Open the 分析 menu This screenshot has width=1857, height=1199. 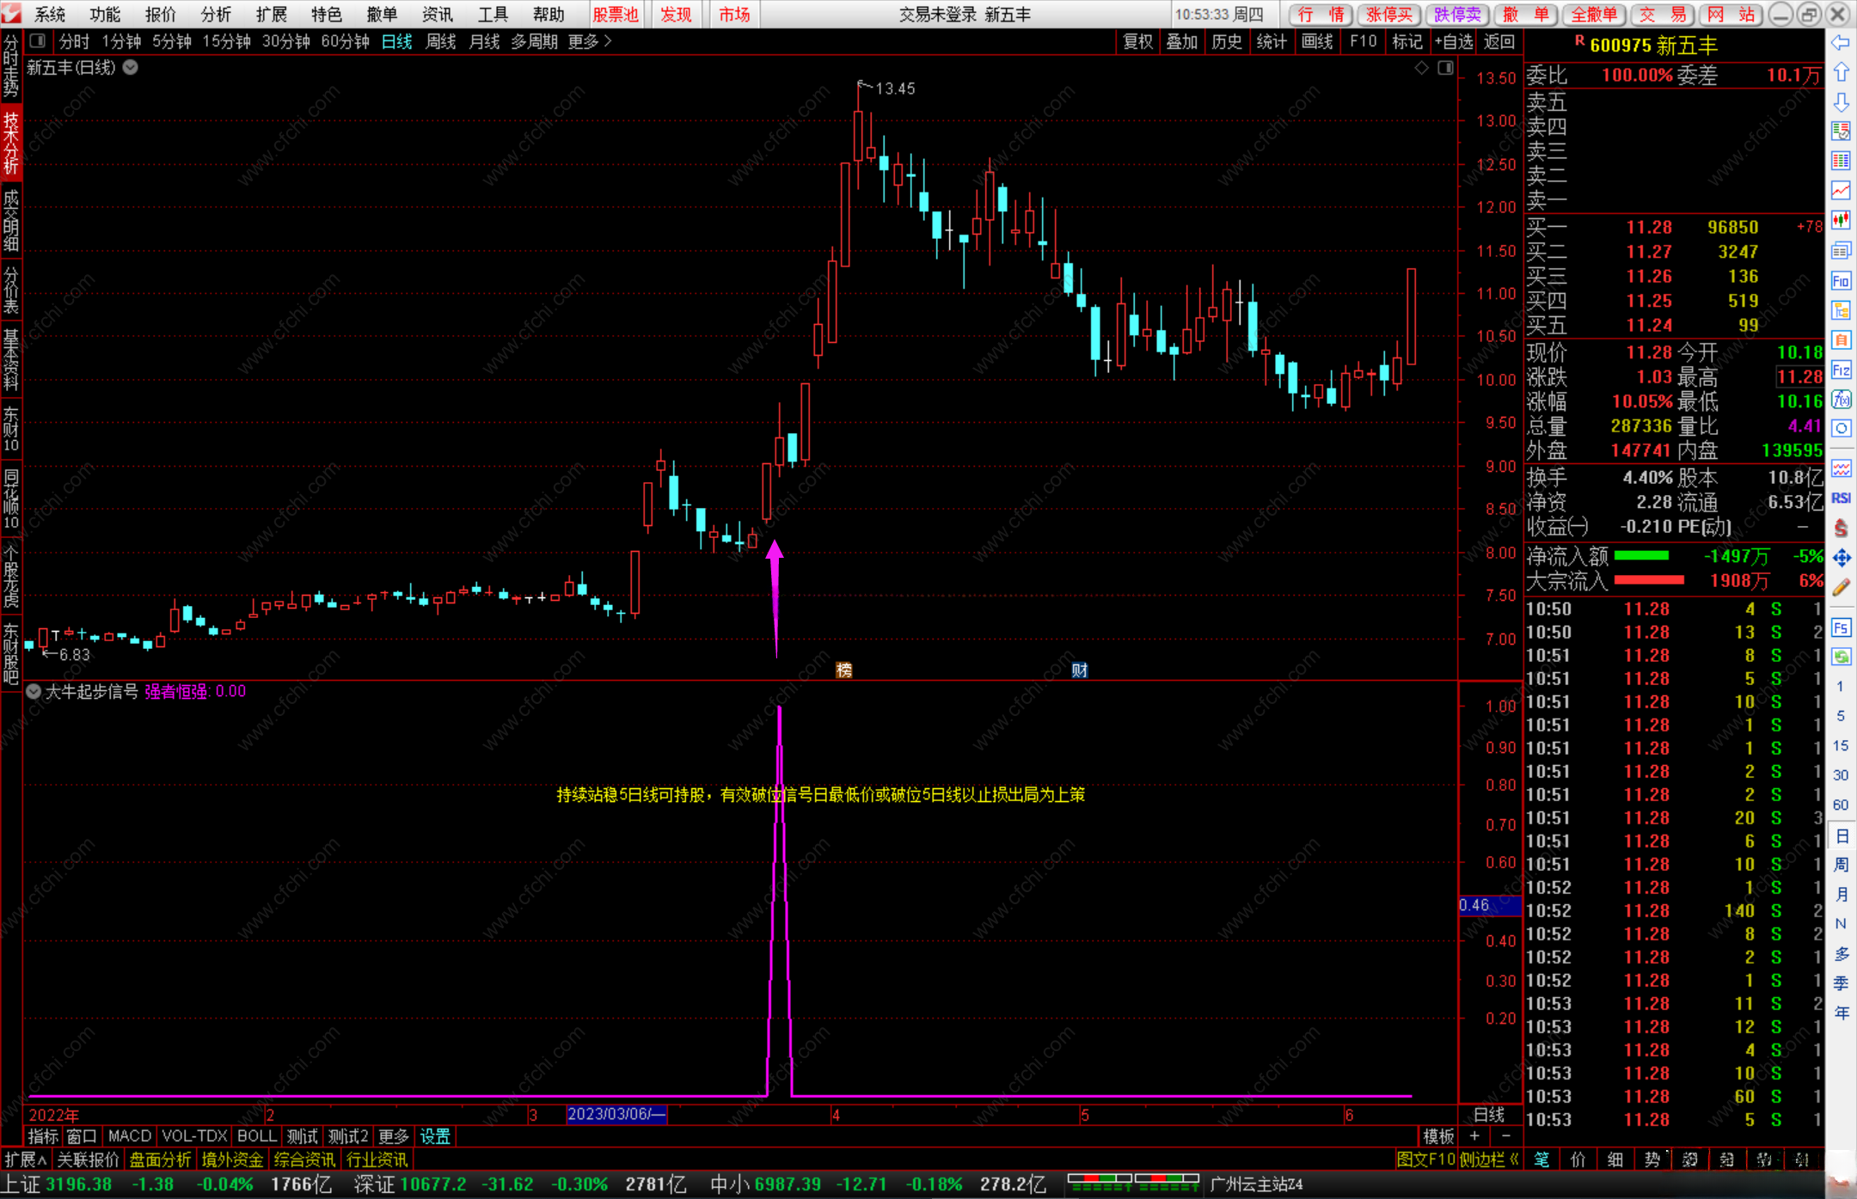(216, 14)
